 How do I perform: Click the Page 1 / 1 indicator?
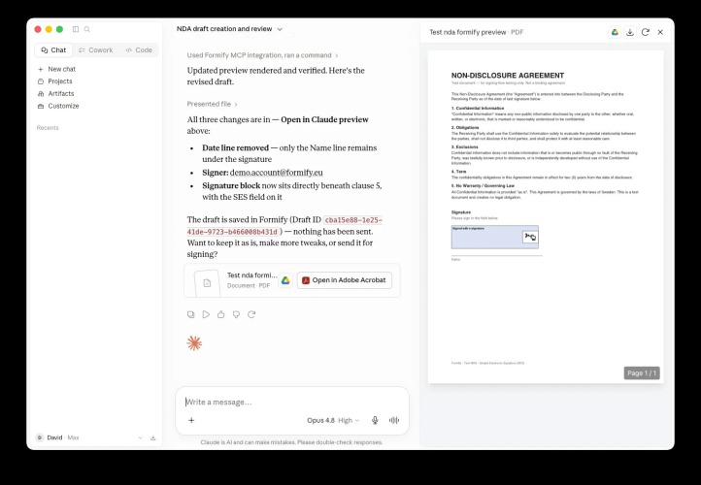click(642, 372)
